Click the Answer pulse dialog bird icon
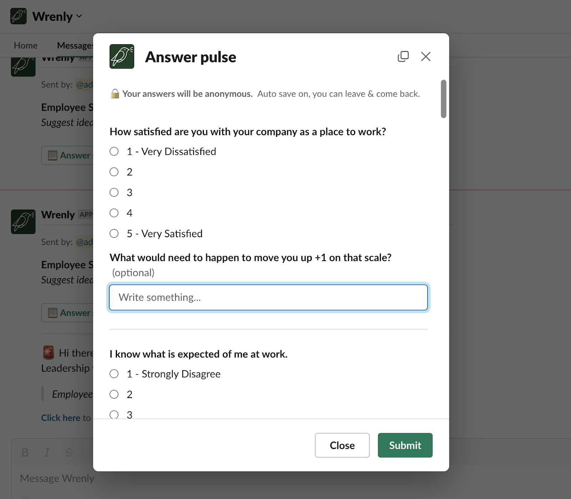571x499 pixels. click(122, 56)
